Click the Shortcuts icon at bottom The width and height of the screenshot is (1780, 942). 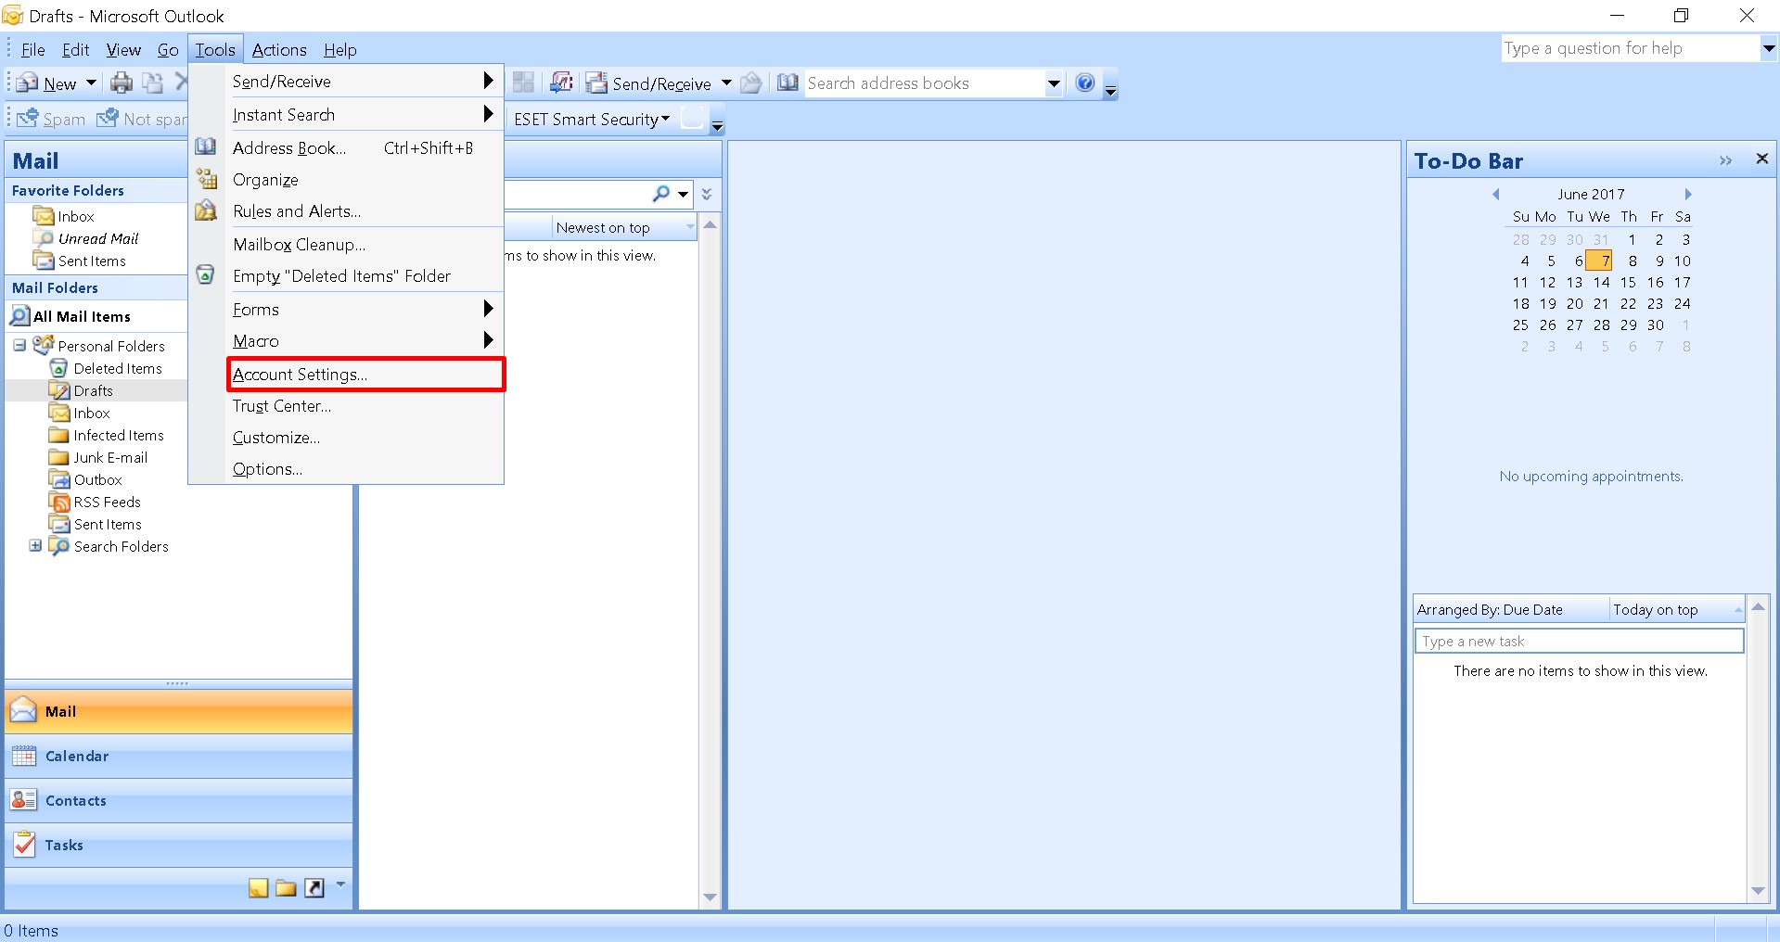pos(314,888)
